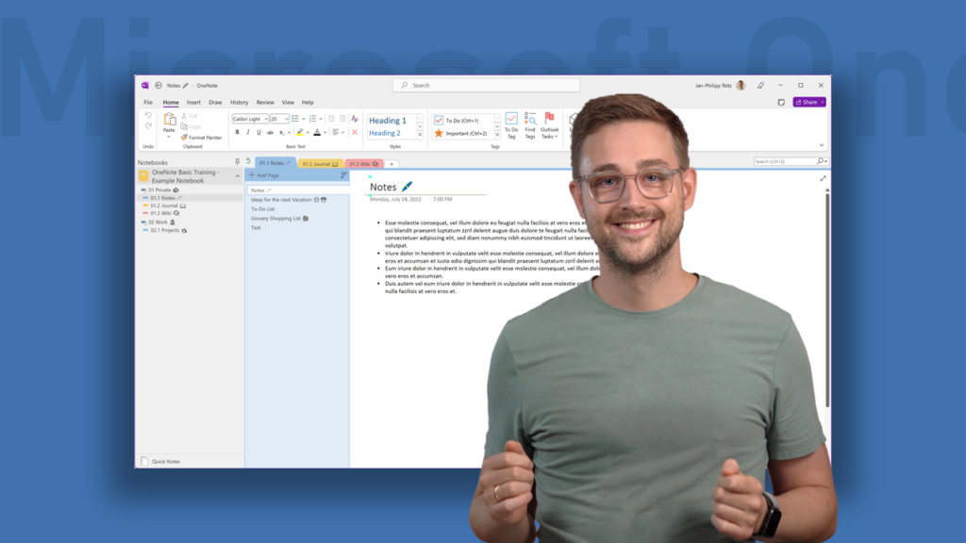Click the top Search box
Screen dimensions: 966x543
[486, 86]
